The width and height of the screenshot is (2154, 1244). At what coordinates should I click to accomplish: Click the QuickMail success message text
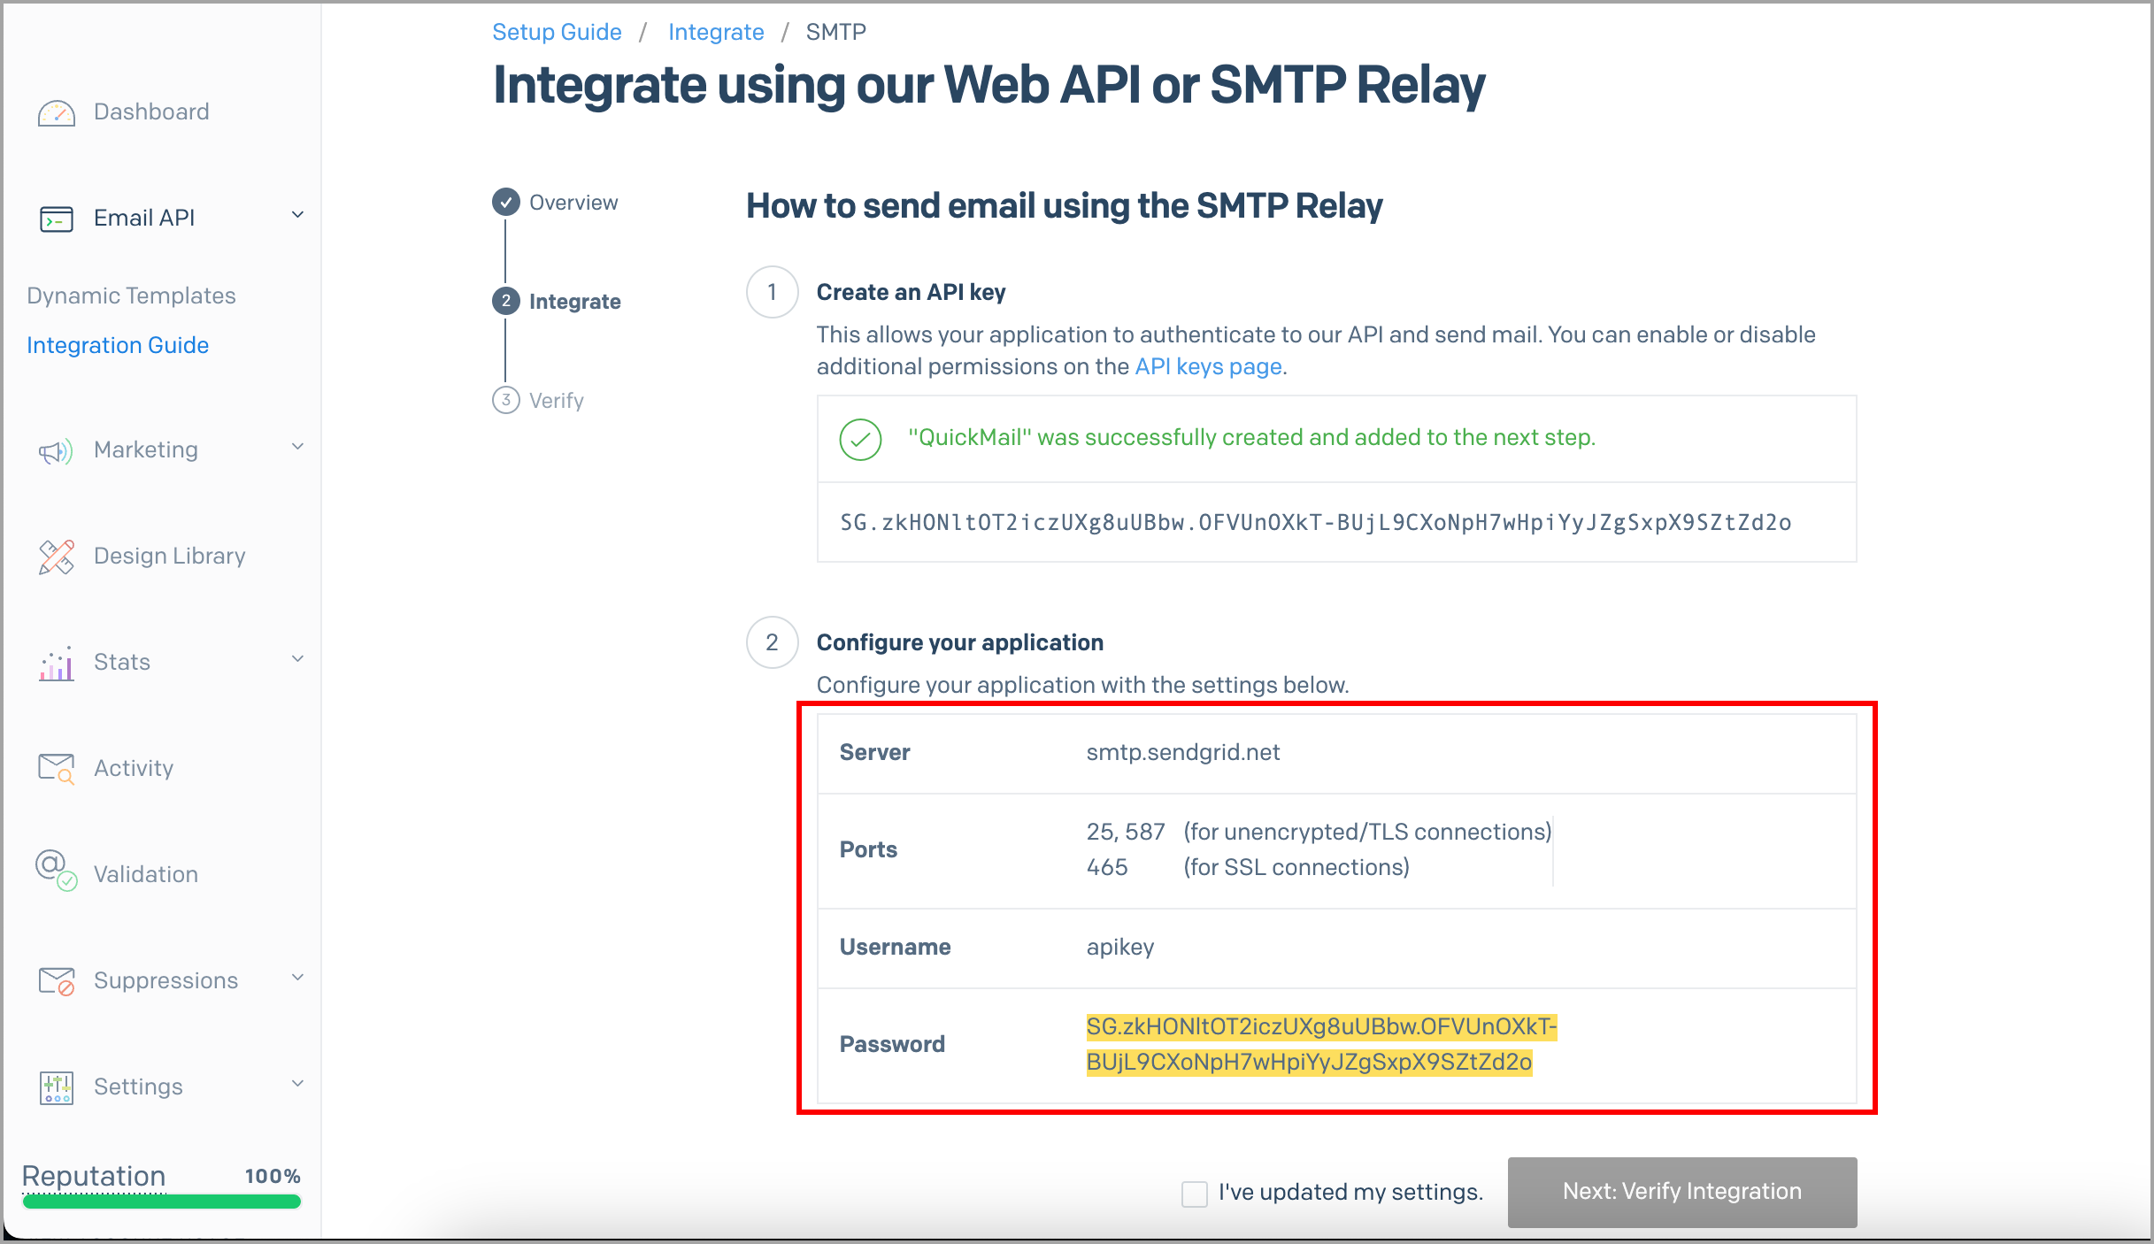coord(1252,437)
